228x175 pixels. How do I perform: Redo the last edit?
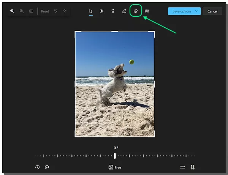(65, 11)
